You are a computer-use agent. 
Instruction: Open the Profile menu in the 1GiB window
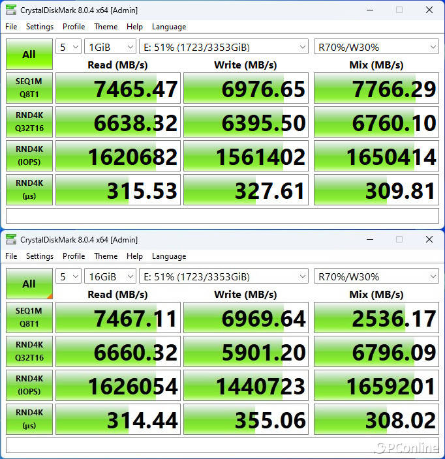coord(74,27)
